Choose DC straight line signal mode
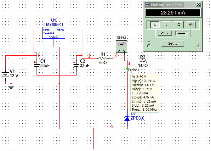Image resolution: width=211 pixels, height=151 pixels. 181,33
